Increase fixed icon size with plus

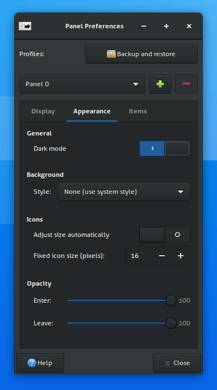click(x=181, y=256)
